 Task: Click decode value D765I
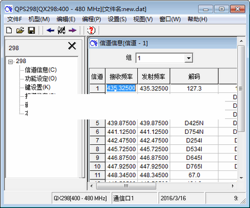194,167
